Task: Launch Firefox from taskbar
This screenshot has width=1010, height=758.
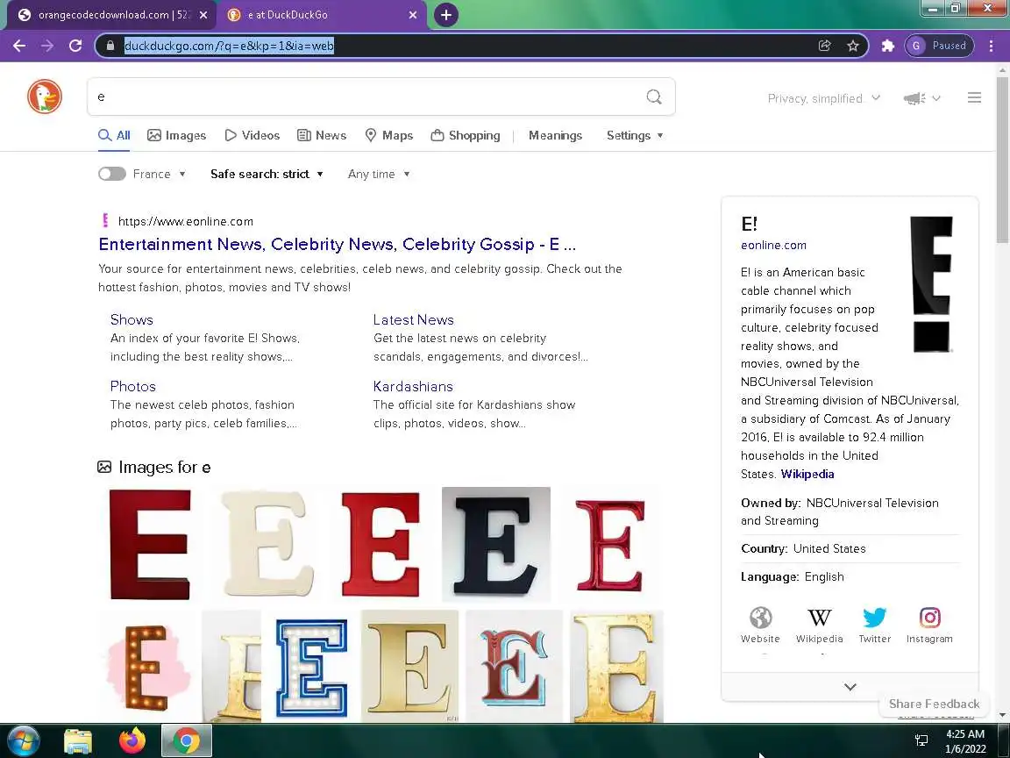Action: click(132, 741)
